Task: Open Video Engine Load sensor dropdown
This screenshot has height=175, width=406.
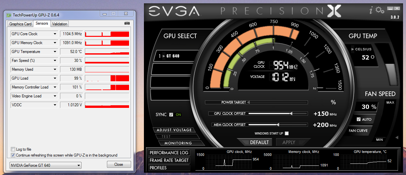Action: coord(55,96)
